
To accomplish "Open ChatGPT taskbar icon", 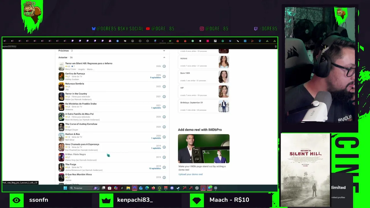I will 197,188.
